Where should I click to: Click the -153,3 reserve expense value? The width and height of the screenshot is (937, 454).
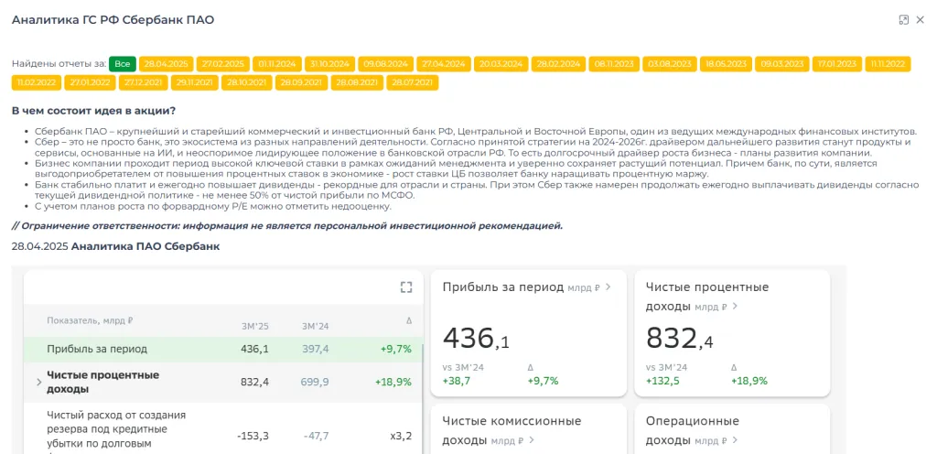(x=253, y=436)
